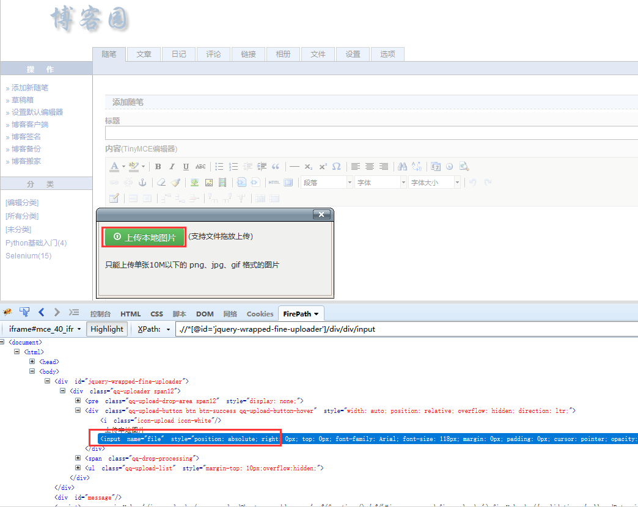
Task: Switch to Firebug DOM panel
Action: (x=205, y=314)
